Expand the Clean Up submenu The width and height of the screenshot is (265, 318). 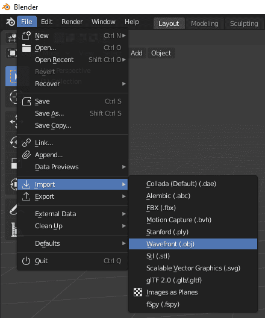(x=73, y=226)
